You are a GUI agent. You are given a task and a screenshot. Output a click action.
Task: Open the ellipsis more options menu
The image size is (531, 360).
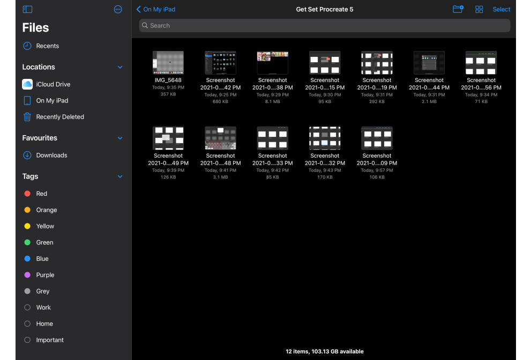click(118, 9)
